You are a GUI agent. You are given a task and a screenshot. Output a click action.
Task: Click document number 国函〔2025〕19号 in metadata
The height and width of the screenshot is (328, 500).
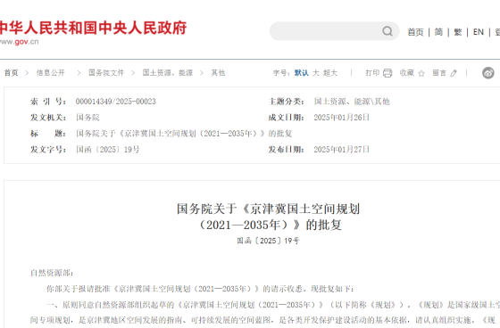[108, 150]
